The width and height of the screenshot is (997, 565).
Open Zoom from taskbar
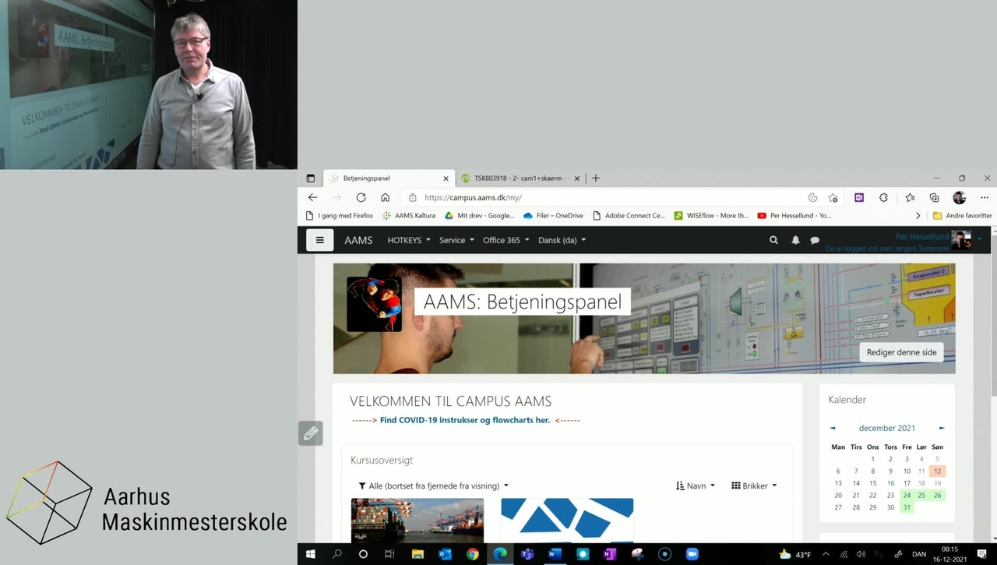[692, 554]
